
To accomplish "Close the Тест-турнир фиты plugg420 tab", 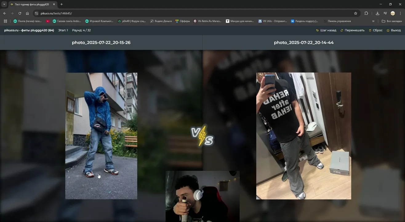I will (x=54, y=4).
